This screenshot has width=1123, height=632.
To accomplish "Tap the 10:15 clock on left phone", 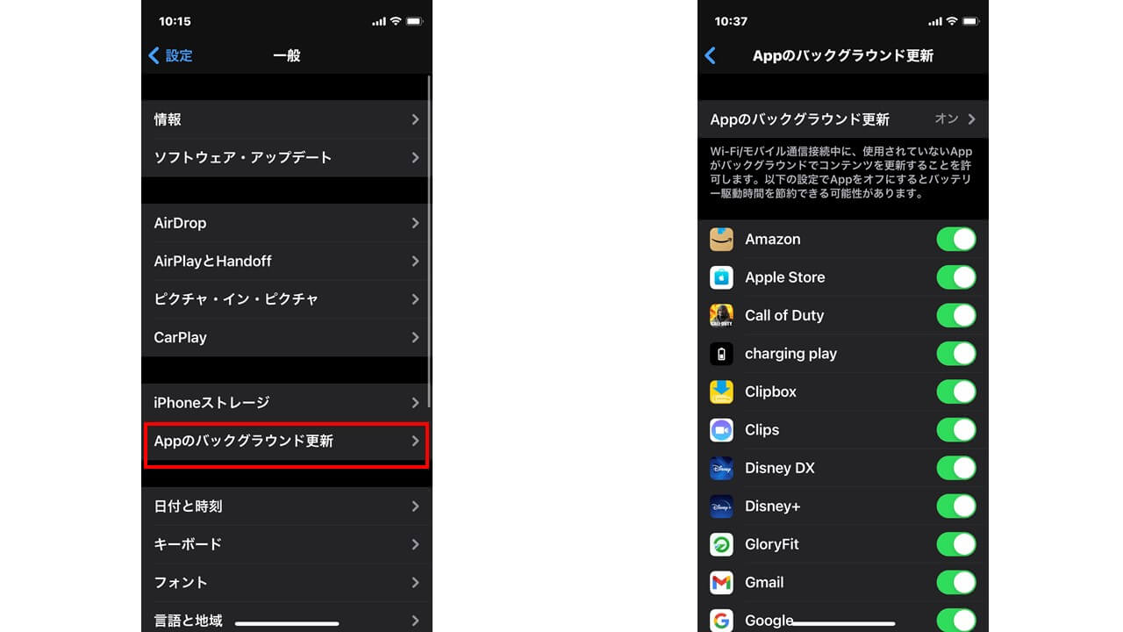I will pos(175,21).
